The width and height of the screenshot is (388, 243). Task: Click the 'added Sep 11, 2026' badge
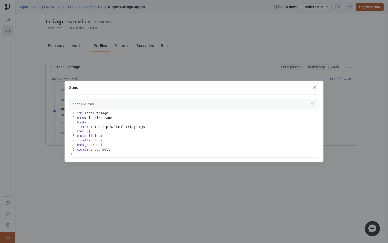click(323, 67)
